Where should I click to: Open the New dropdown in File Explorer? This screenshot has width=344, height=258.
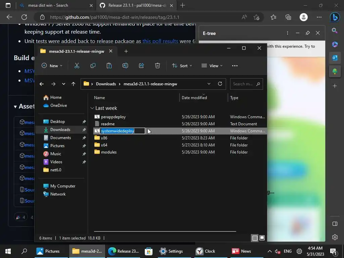coord(52,66)
